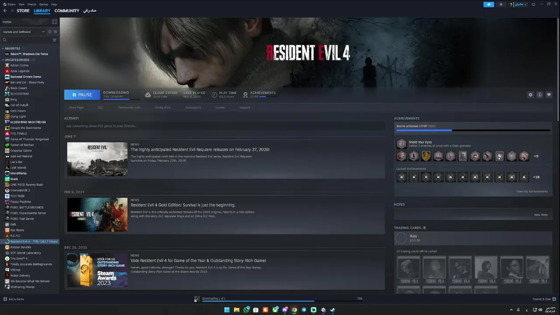Pause the Resident Evil 4 download
560x315 pixels.
pos(82,94)
